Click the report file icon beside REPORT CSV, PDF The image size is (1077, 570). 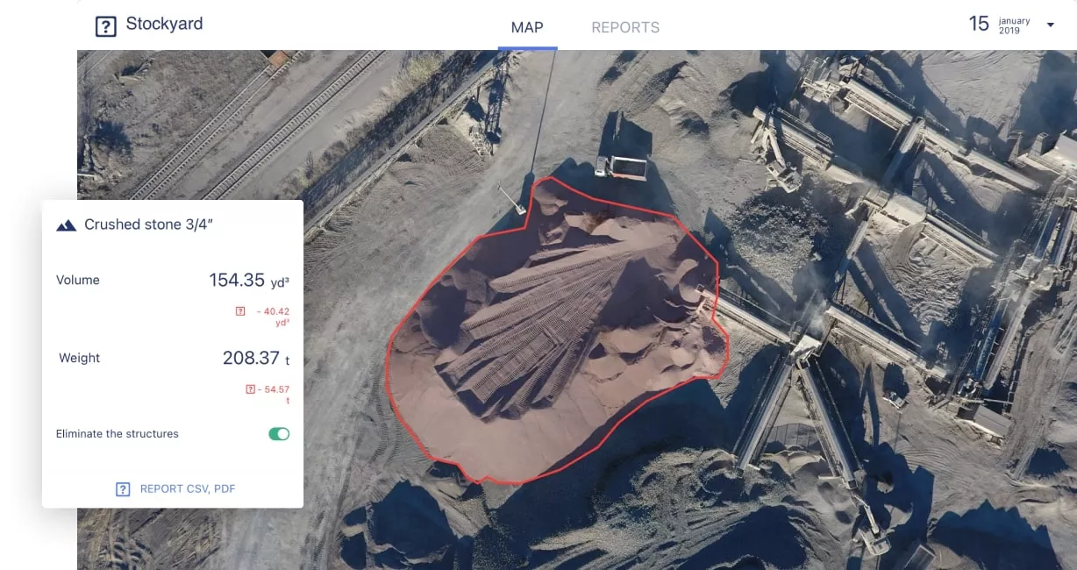coord(123,489)
